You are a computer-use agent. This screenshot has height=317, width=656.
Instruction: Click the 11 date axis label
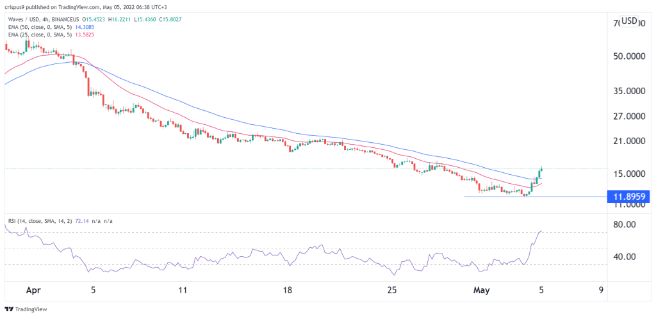coord(182,290)
